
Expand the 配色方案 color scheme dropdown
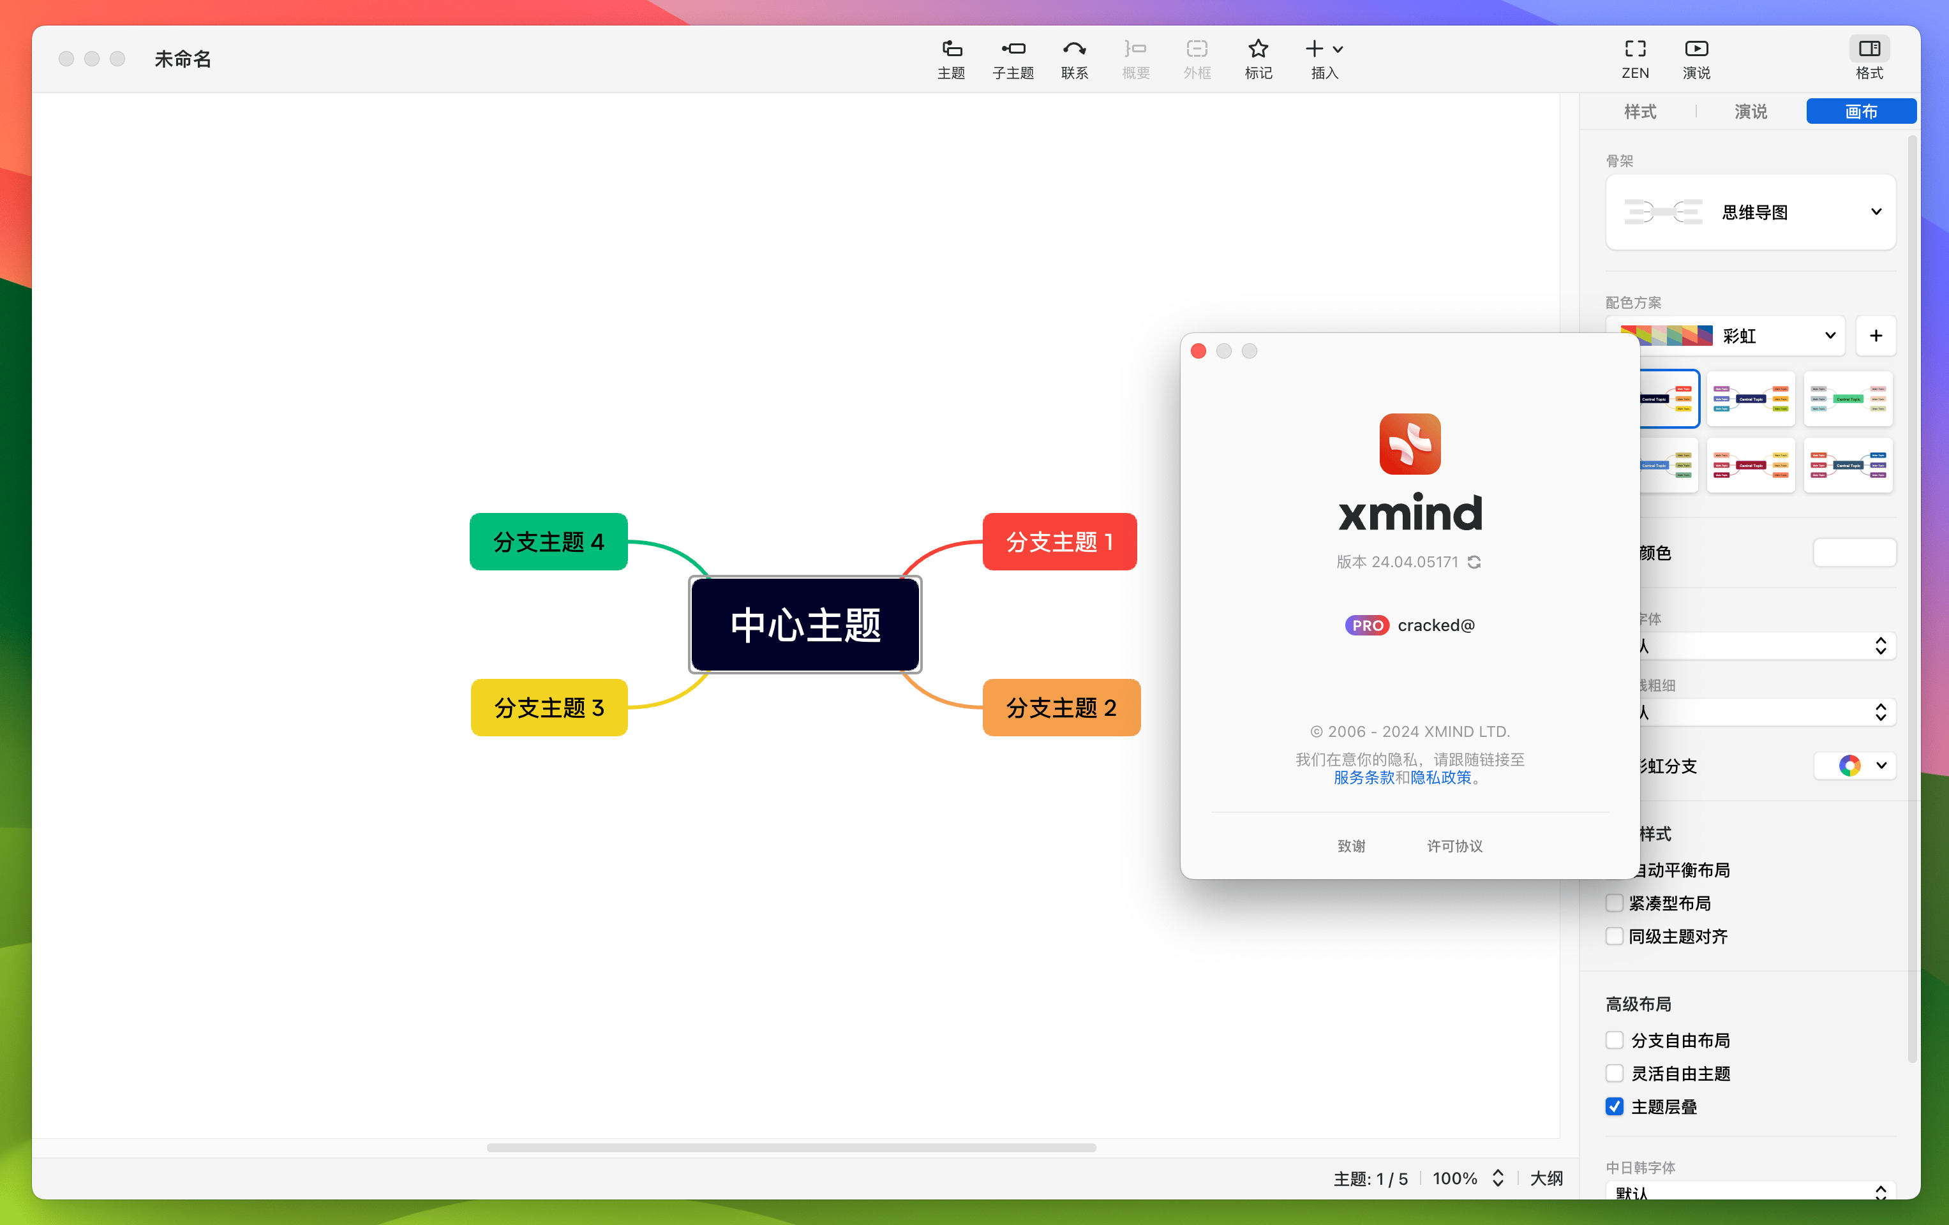[x=1829, y=334]
